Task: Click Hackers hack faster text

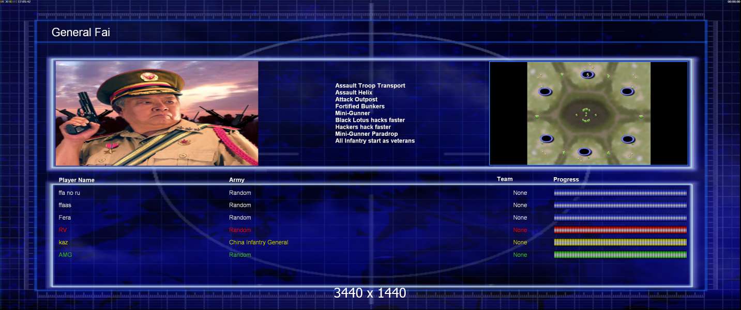Action: 363,127
